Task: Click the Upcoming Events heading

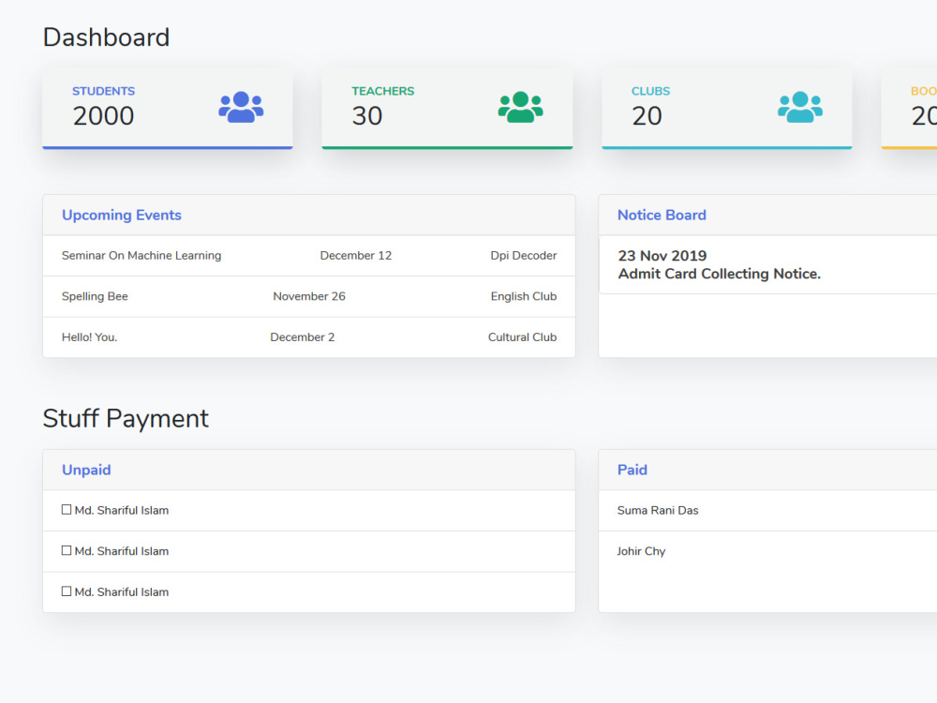Action: pos(121,216)
